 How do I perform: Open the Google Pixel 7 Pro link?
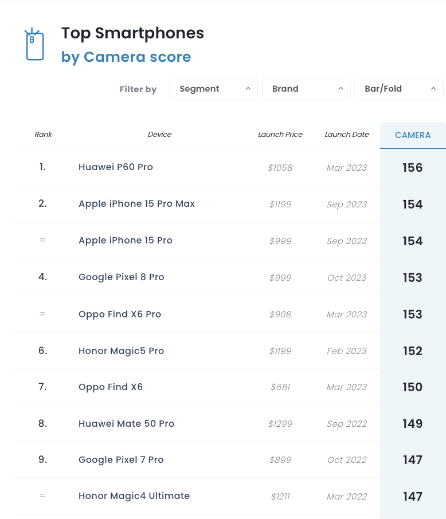click(x=121, y=460)
